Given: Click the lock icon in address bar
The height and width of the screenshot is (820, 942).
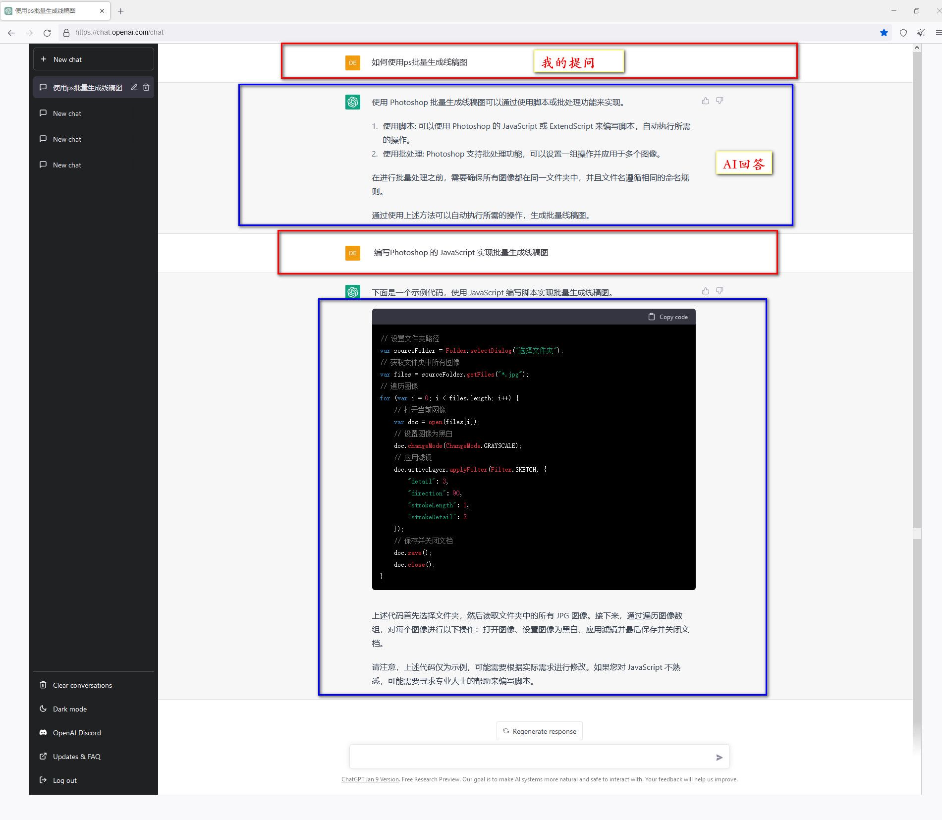Looking at the screenshot, I should (66, 33).
